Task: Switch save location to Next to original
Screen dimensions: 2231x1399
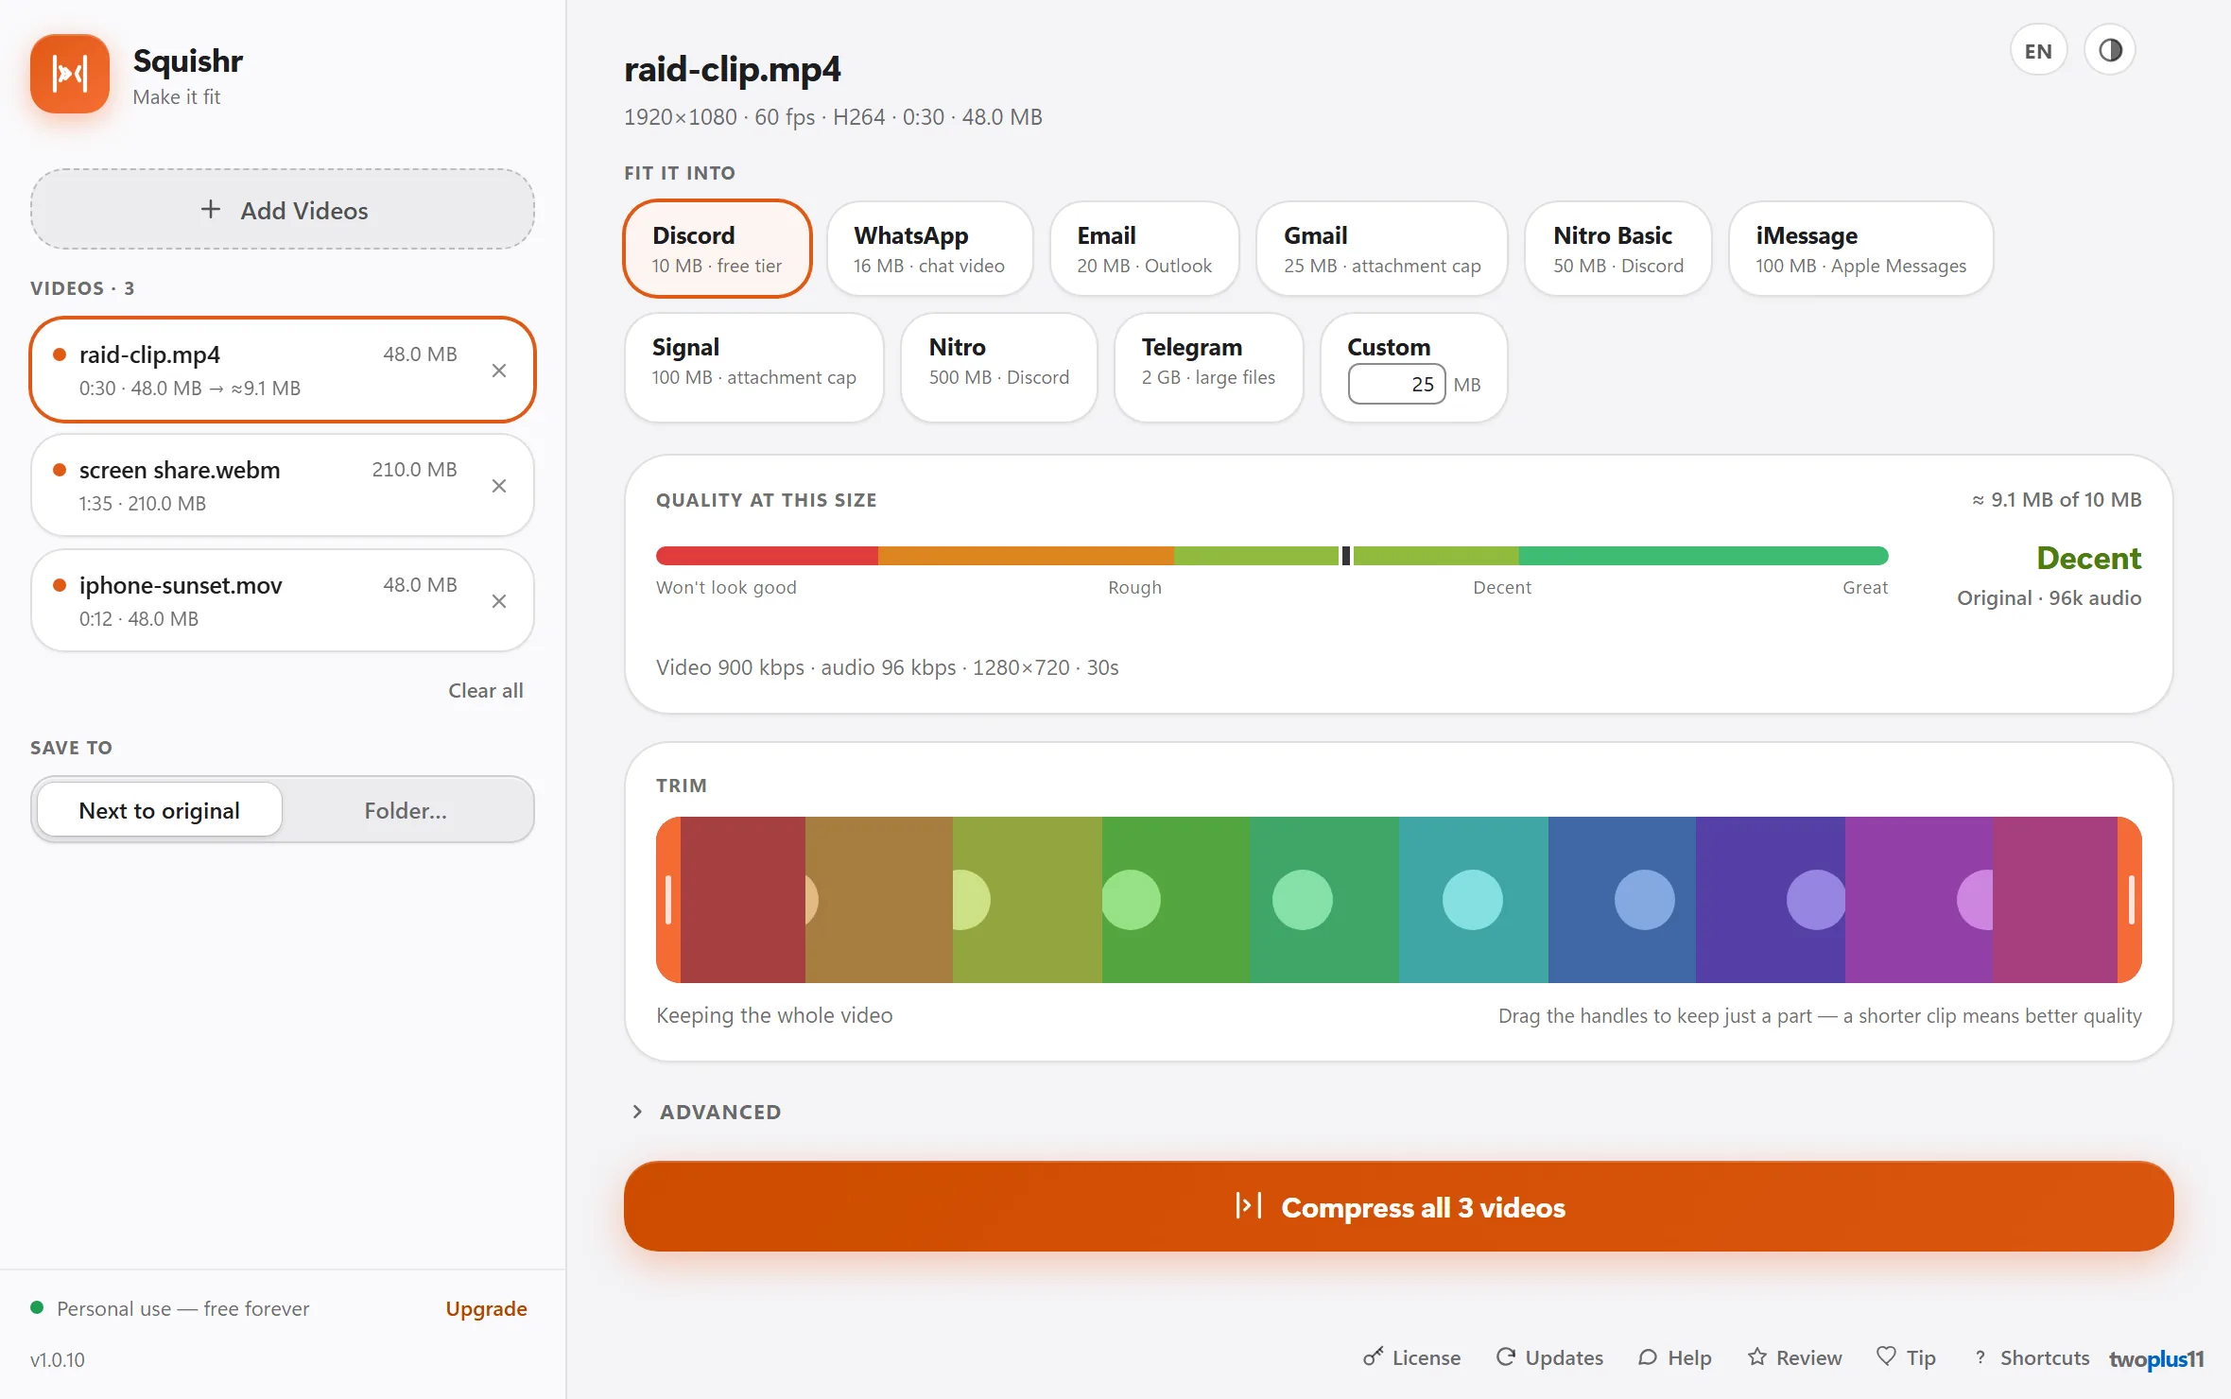Action: pyautogui.click(x=160, y=810)
